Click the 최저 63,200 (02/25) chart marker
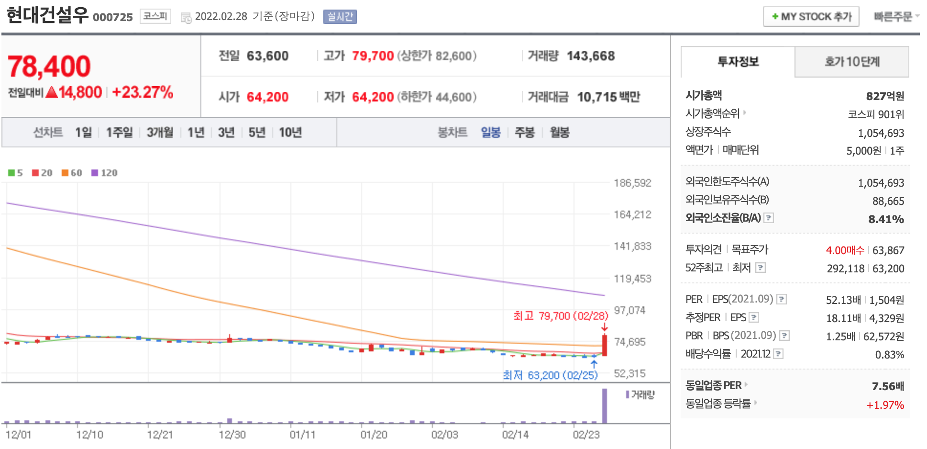The height and width of the screenshot is (449, 927). point(550,375)
